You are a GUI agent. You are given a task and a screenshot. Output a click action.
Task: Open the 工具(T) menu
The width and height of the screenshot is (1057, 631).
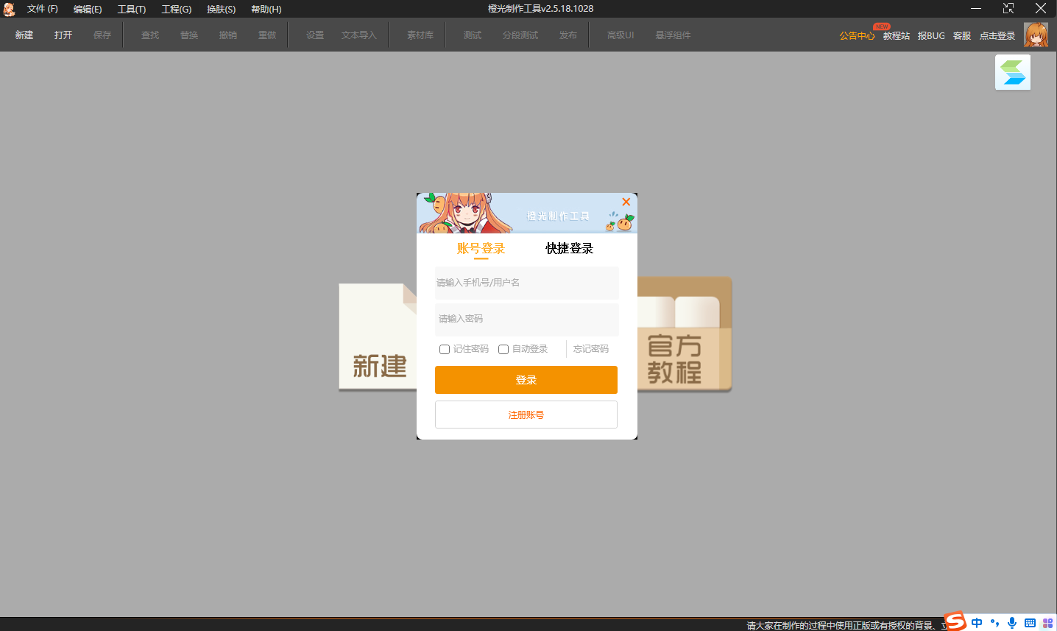(132, 9)
